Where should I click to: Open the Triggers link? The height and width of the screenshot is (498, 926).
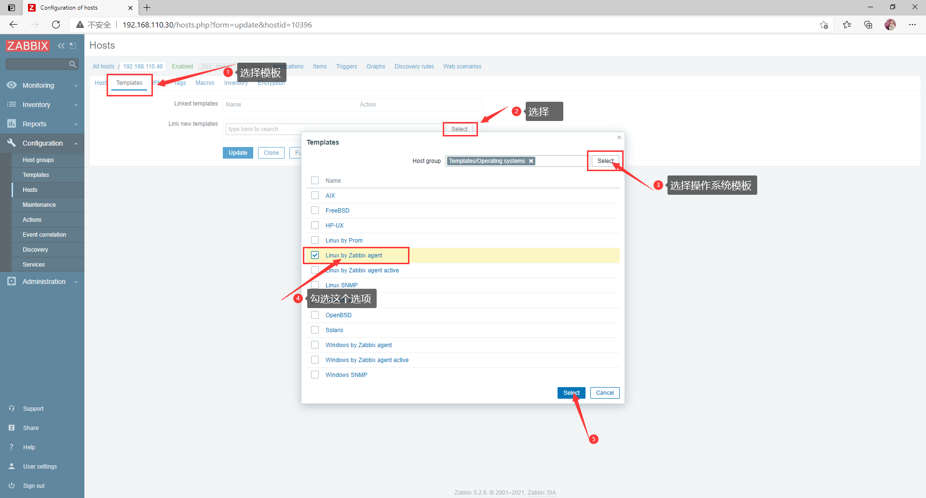347,67
